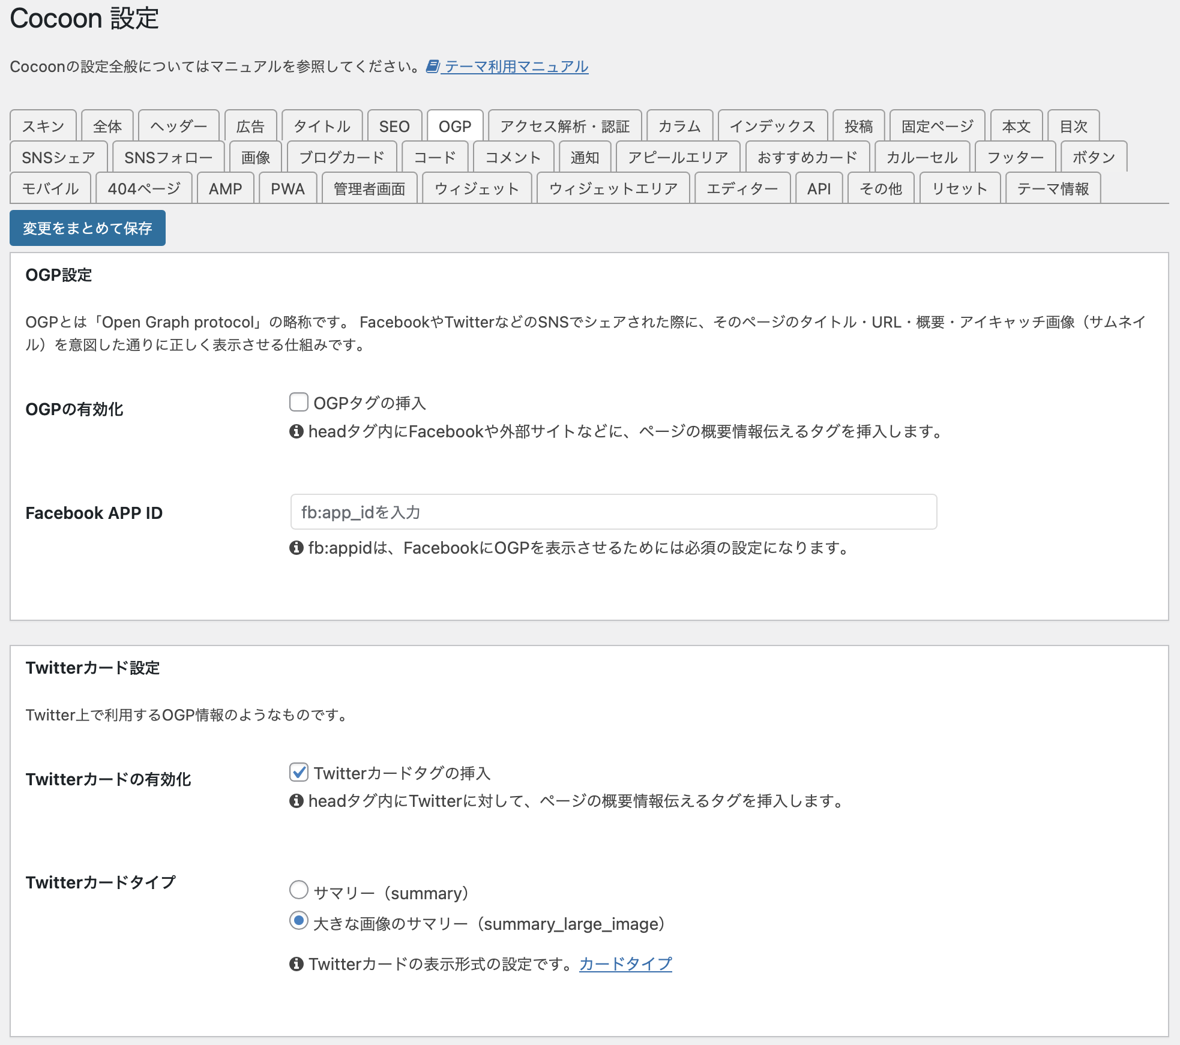Select 大きな画像のサマリー radio option

click(299, 921)
